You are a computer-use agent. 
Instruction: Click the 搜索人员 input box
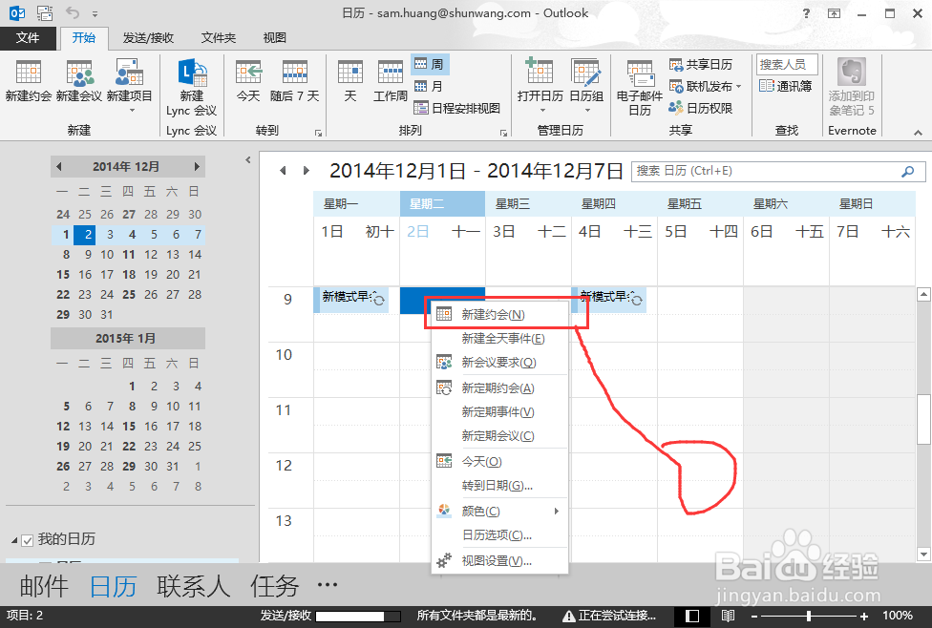[x=787, y=64]
